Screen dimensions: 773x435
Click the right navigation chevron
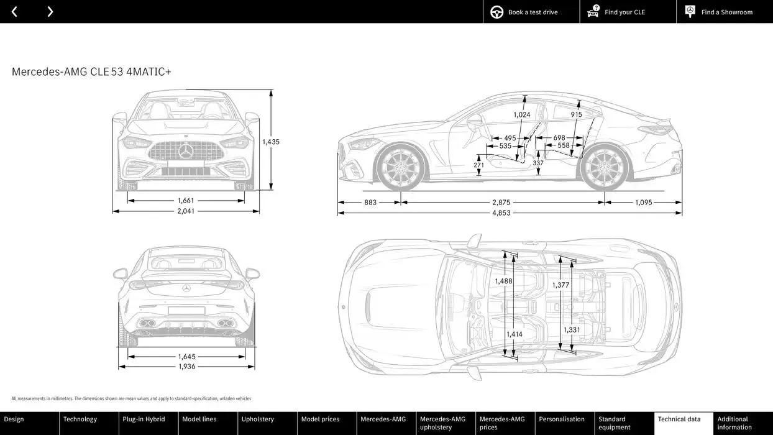point(50,11)
